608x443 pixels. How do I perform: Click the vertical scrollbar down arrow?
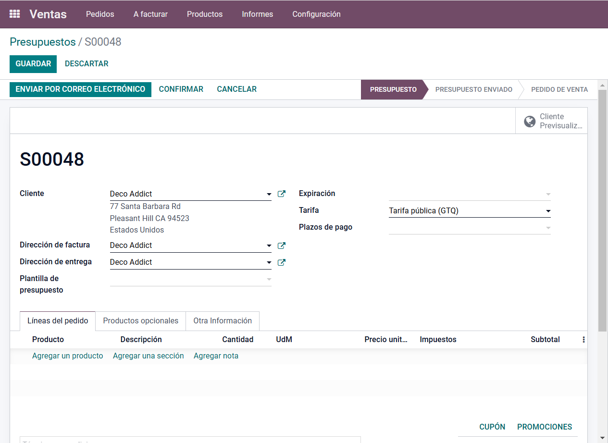[x=602, y=438]
